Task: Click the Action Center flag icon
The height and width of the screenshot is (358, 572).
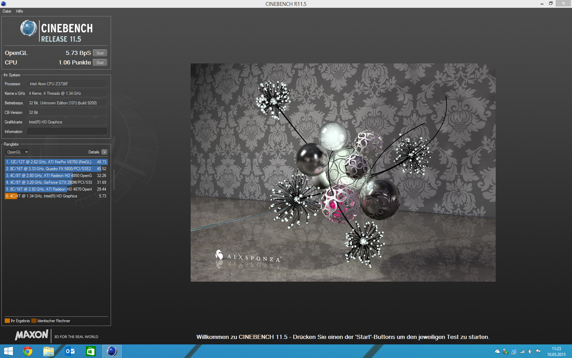Action: 538,352
